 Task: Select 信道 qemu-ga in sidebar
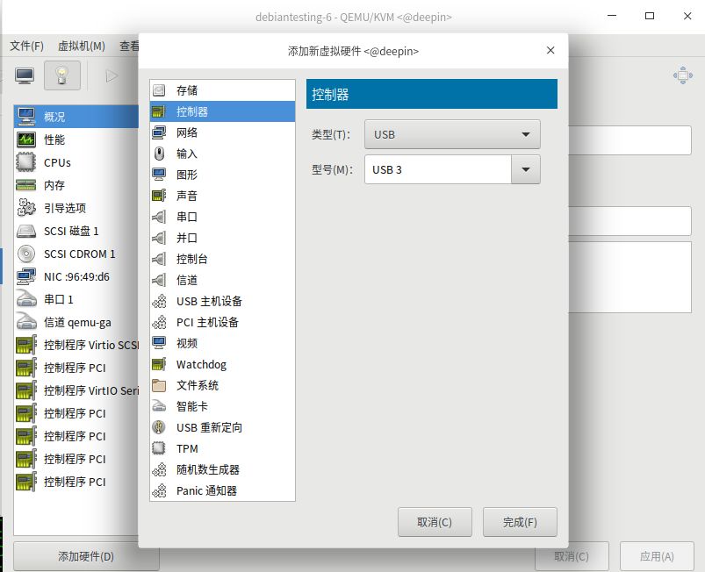point(76,322)
